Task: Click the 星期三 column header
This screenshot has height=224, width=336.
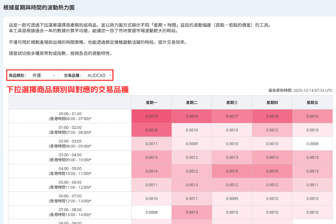Action: (x=232, y=102)
